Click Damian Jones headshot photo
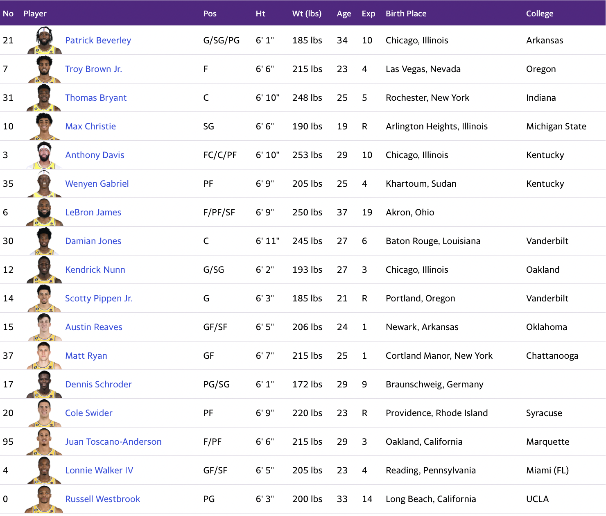Screen dimensions: 606x516 pyautogui.click(x=44, y=241)
